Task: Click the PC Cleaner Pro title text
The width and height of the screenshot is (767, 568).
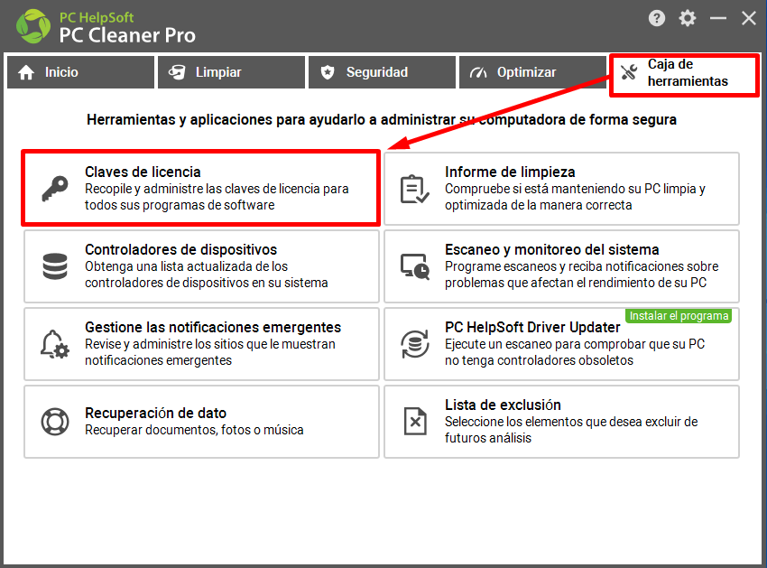Action: (x=127, y=35)
